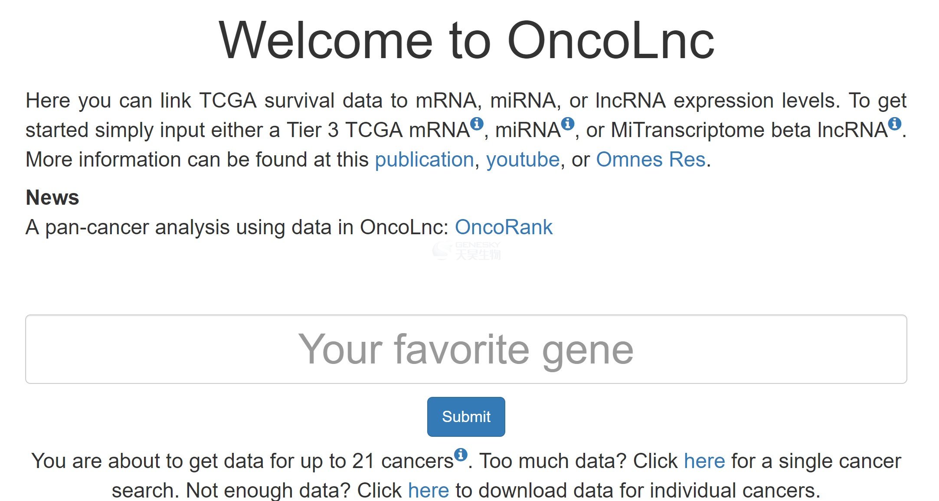Select the News heading
Image resolution: width=939 pixels, height=501 pixels.
pyautogui.click(x=52, y=197)
